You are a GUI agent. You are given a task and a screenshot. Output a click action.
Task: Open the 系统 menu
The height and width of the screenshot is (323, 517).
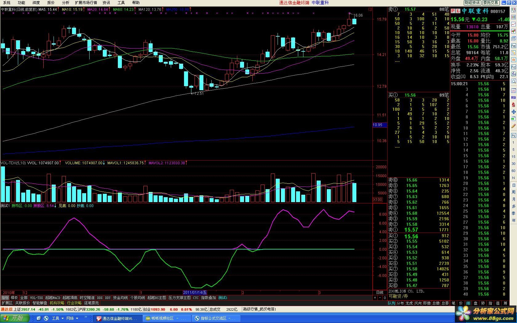coord(7,3)
